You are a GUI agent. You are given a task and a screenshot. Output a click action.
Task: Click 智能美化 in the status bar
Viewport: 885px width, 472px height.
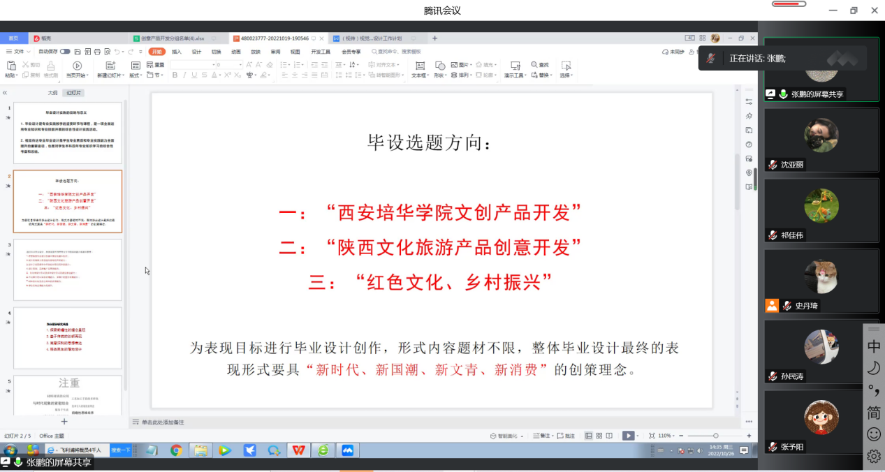tap(507, 436)
